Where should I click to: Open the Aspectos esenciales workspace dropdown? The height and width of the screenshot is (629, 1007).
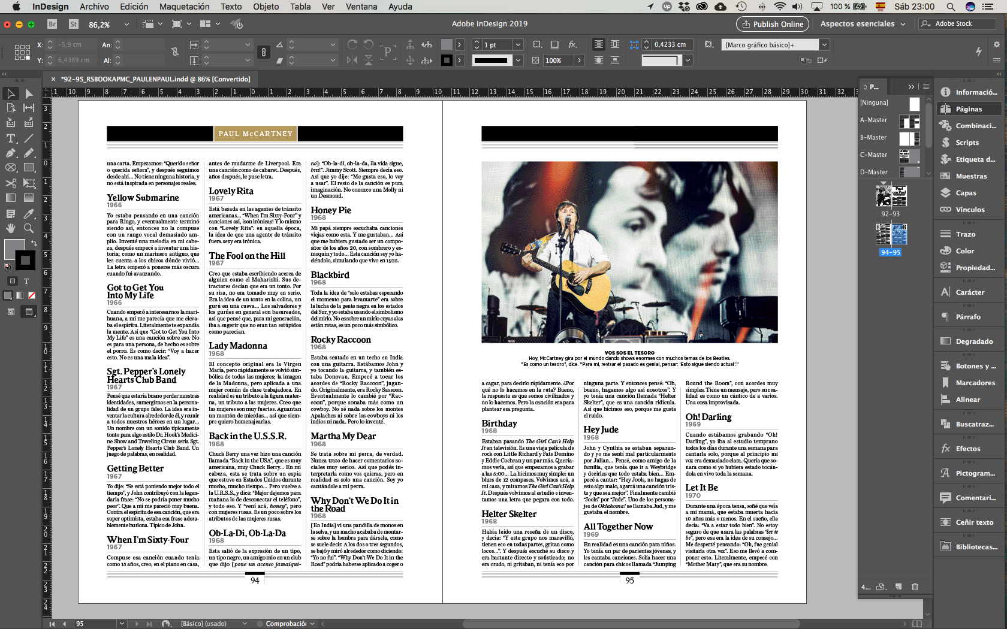tap(863, 24)
